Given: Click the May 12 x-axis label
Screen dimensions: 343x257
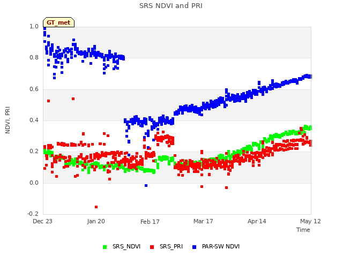Looking at the screenshot, I should point(310,221).
